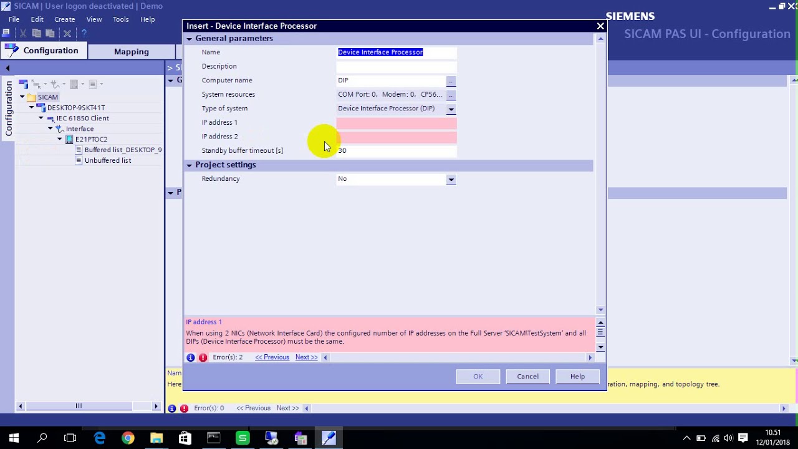
Task: Open the Edit menu
Action: tap(37, 19)
